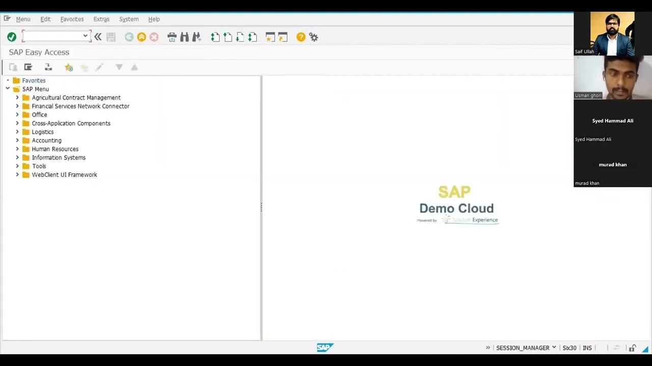Screen dimensions: 652x366
Task: Click the window menu icon left of Menu
Action: click(7, 19)
